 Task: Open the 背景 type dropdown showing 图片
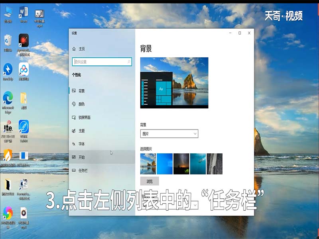click(169, 134)
